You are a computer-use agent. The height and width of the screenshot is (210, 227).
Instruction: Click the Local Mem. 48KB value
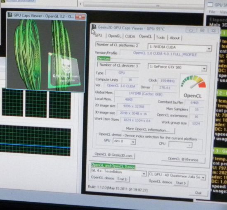pyautogui.click(x=128, y=100)
